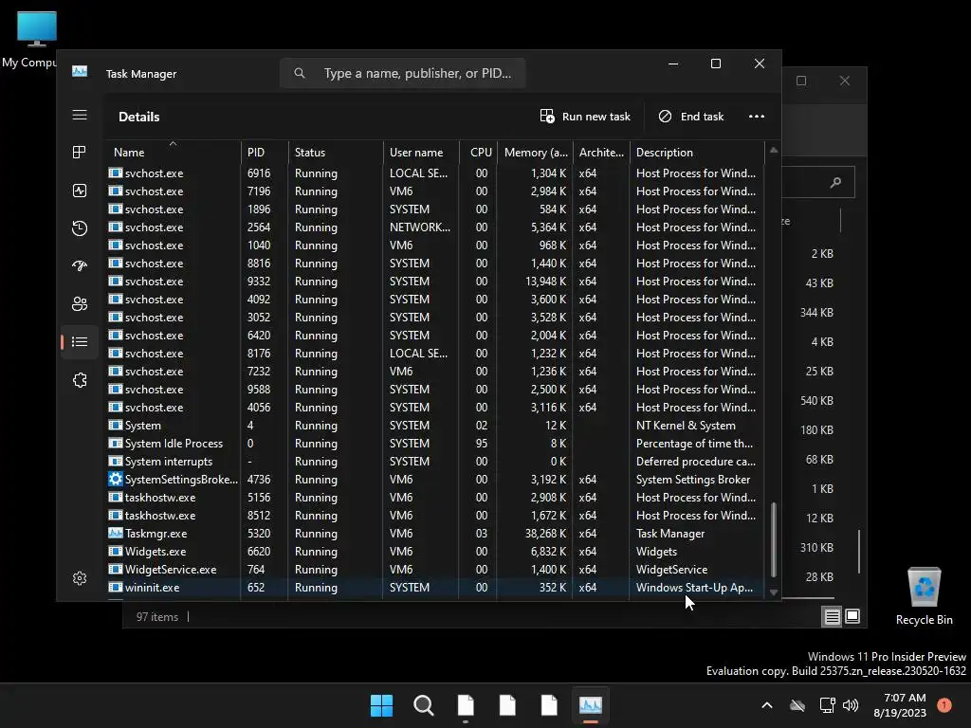This screenshot has height=728, width=971.
Task: Select the Taskmgr.exe process row
Action: (x=436, y=533)
